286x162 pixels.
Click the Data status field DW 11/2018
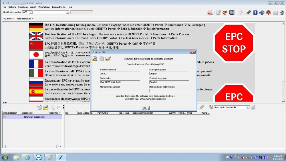[x=120, y=82]
